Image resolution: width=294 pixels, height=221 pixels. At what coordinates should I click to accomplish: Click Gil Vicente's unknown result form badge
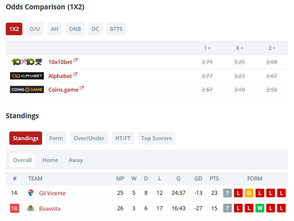pyautogui.click(x=227, y=193)
